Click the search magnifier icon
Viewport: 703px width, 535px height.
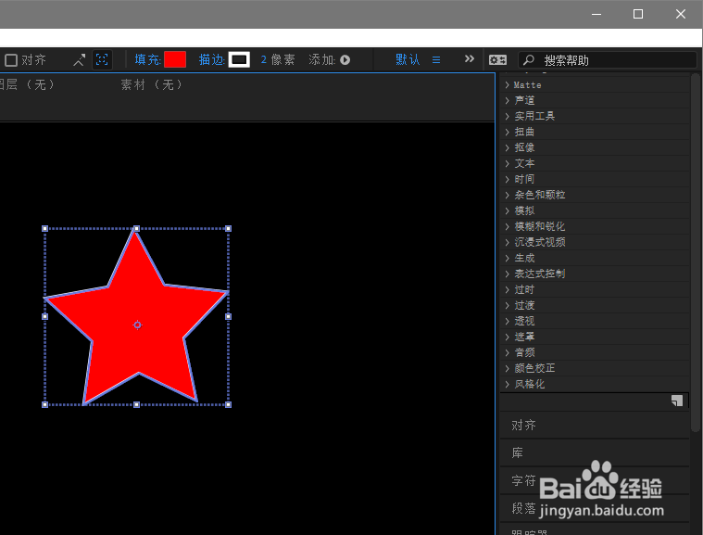529,59
